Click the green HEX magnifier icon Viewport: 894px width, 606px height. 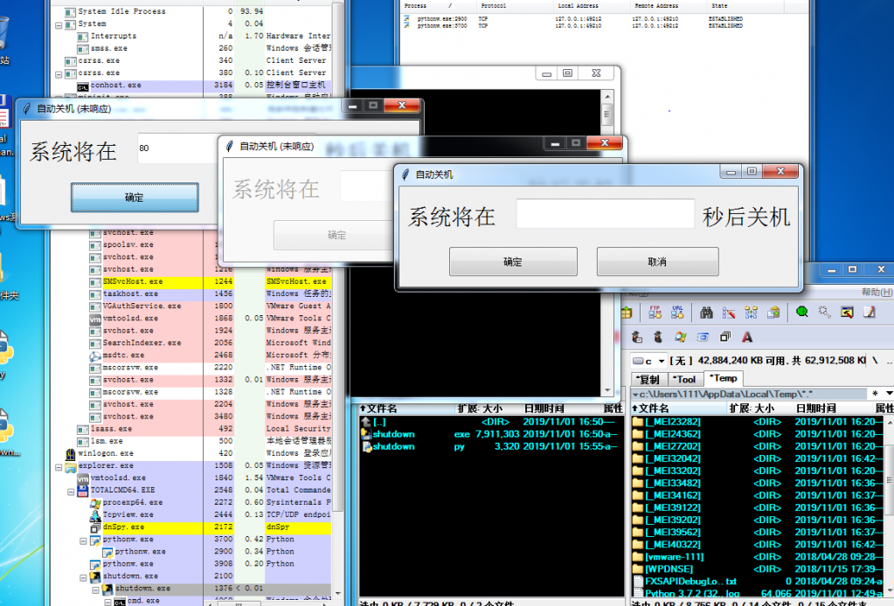(801, 312)
